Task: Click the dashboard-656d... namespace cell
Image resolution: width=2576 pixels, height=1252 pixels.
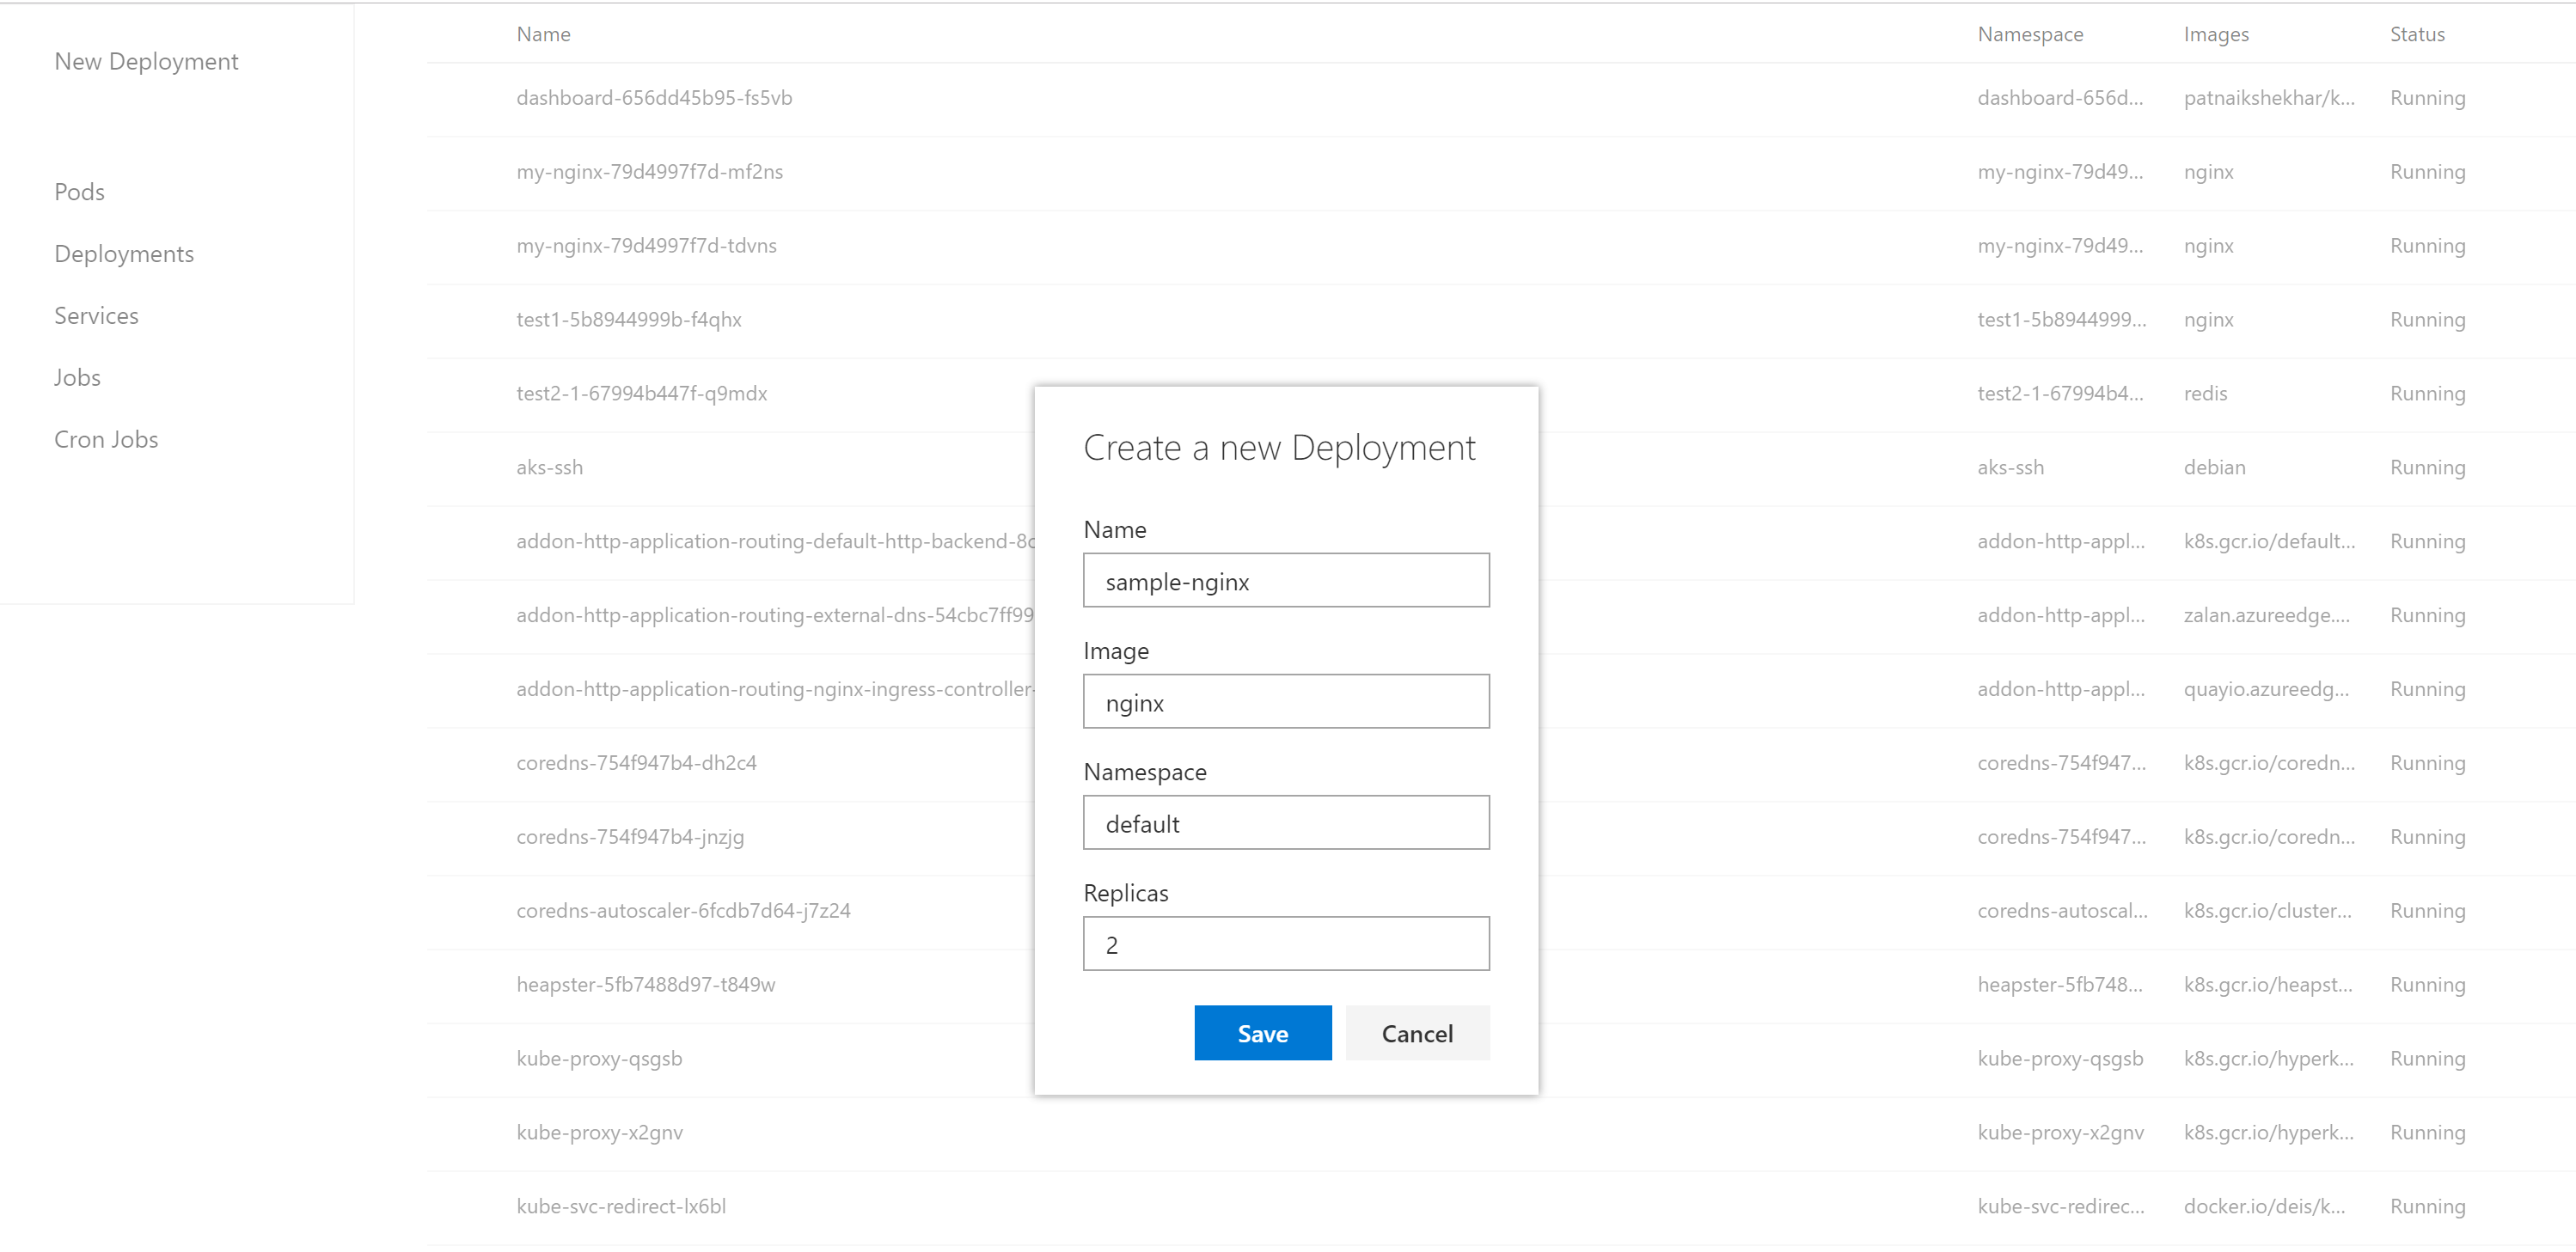Action: [2060, 98]
